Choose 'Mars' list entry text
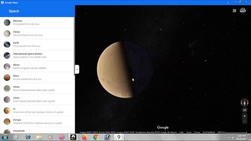The image size is (251, 141). point(16,76)
